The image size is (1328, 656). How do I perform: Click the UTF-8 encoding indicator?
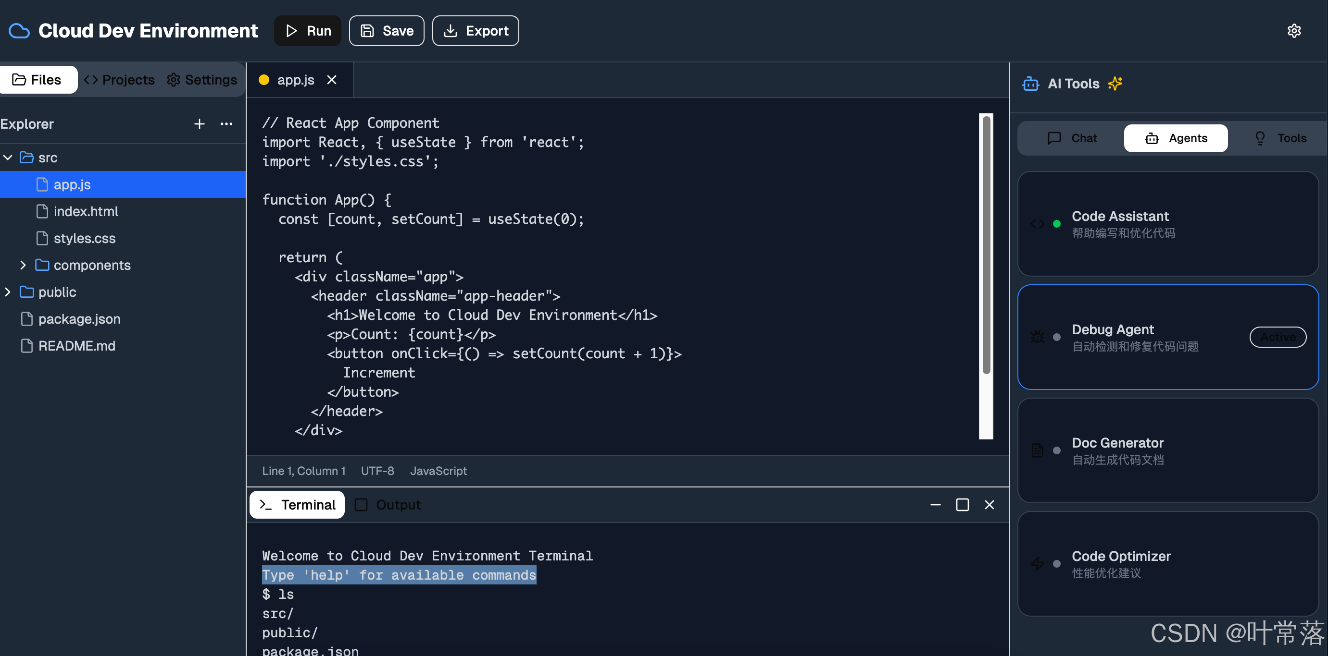[x=377, y=471]
